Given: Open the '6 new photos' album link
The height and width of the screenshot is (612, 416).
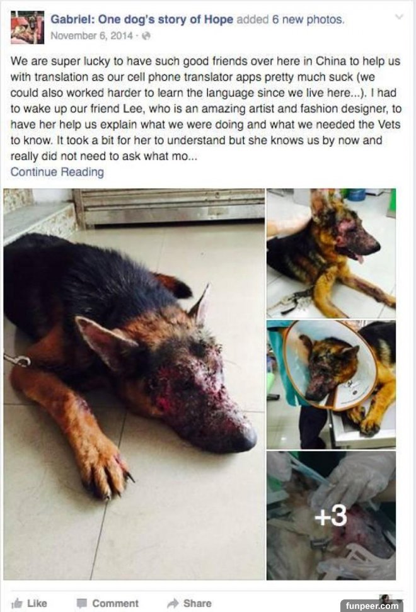Looking at the screenshot, I should (x=308, y=20).
